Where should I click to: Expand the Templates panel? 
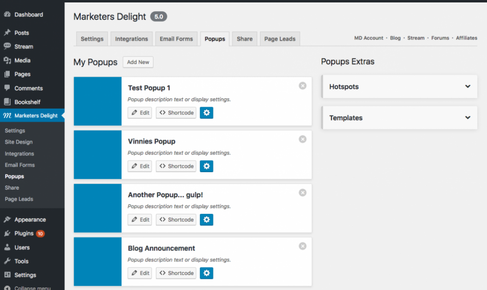tap(399, 118)
